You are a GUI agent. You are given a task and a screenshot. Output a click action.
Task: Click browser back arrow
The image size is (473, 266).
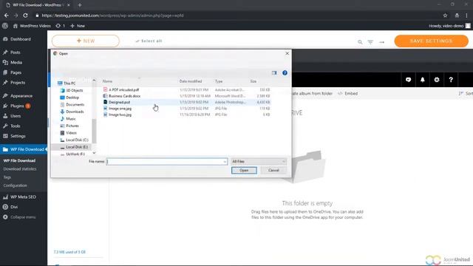pos(7,16)
